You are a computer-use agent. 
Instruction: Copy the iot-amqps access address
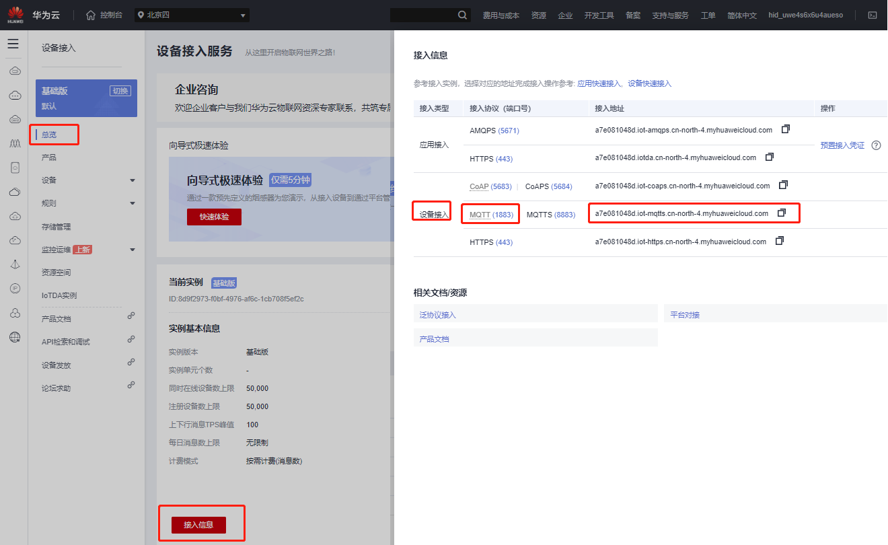point(785,129)
